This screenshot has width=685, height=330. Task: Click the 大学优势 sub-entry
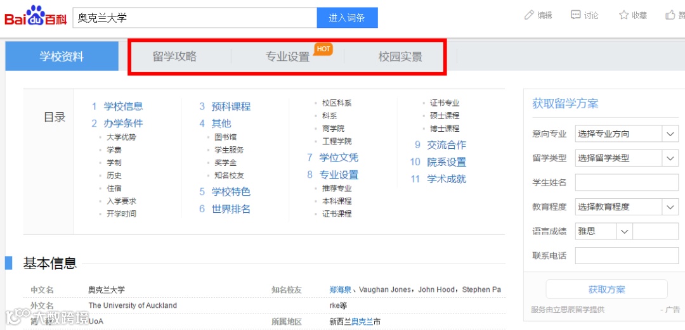click(x=121, y=137)
